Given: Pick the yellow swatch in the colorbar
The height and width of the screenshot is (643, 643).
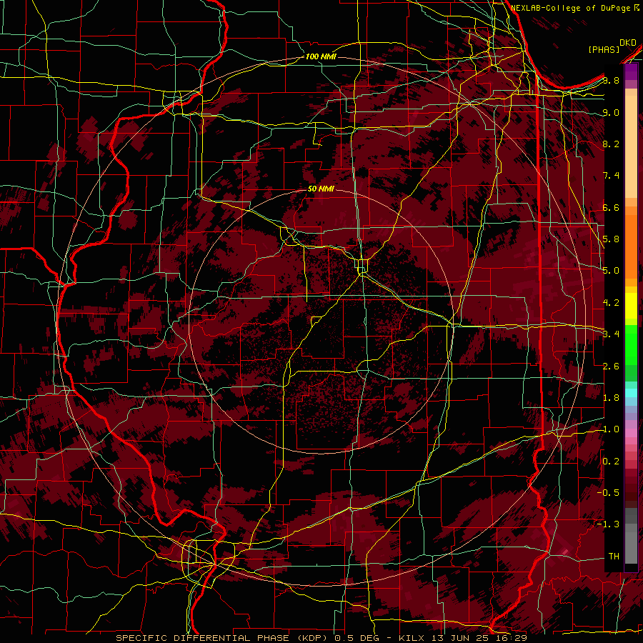Looking at the screenshot, I should tap(631, 306).
